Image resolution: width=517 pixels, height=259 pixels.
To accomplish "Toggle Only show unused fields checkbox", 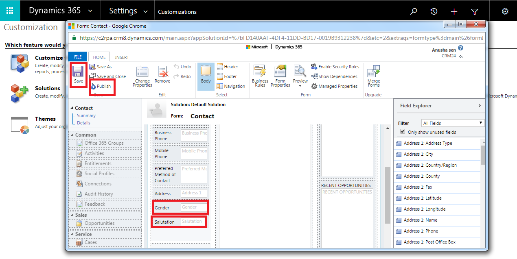I will [x=403, y=132].
